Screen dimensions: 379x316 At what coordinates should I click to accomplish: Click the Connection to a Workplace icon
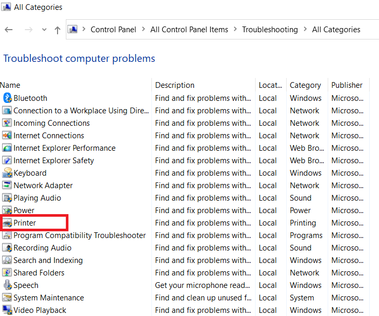pos(7,111)
